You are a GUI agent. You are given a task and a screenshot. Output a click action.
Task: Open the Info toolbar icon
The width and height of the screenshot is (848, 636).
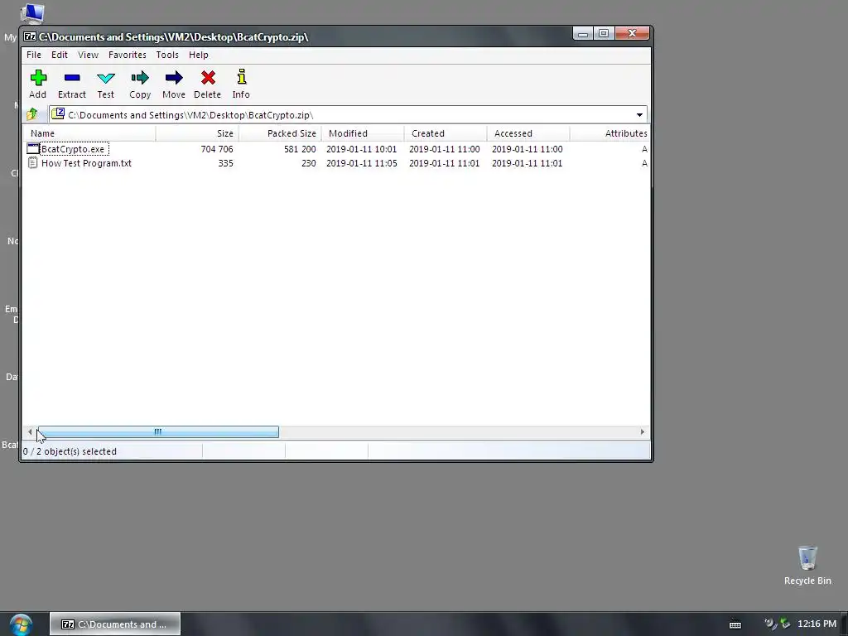click(241, 77)
